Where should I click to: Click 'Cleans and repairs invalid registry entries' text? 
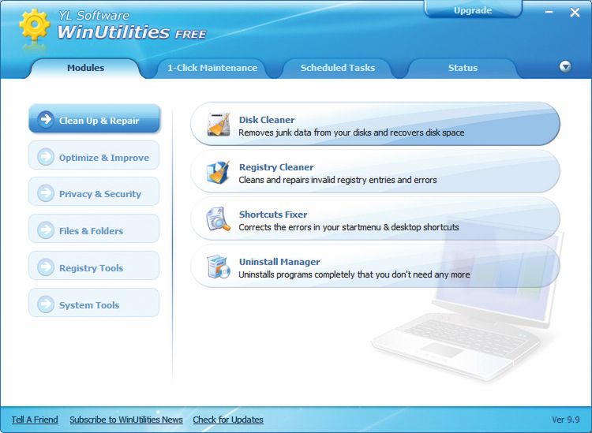[x=338, y=180]
